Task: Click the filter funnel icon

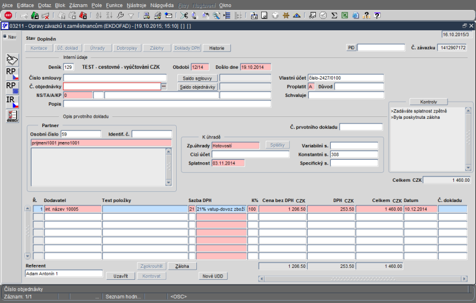Action: [x=131, y=15]
